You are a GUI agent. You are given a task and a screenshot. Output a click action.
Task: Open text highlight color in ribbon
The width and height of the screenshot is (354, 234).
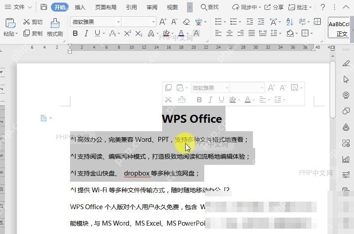tap(166, 33)
